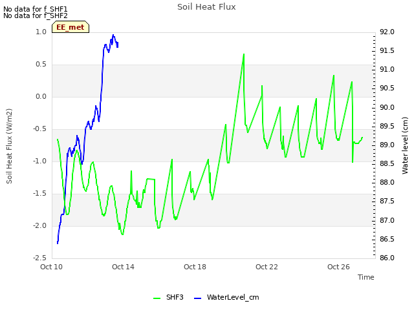Click the 0.0 left axis tick label
Image resolution: width=414 pixels, height=310 pixels.
[x=41, y=96]
